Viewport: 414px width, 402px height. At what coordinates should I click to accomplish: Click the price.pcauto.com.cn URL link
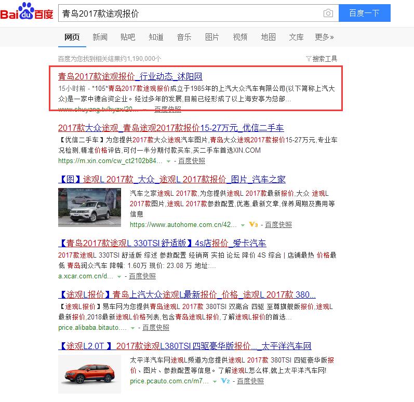click(x=169, y=381)
